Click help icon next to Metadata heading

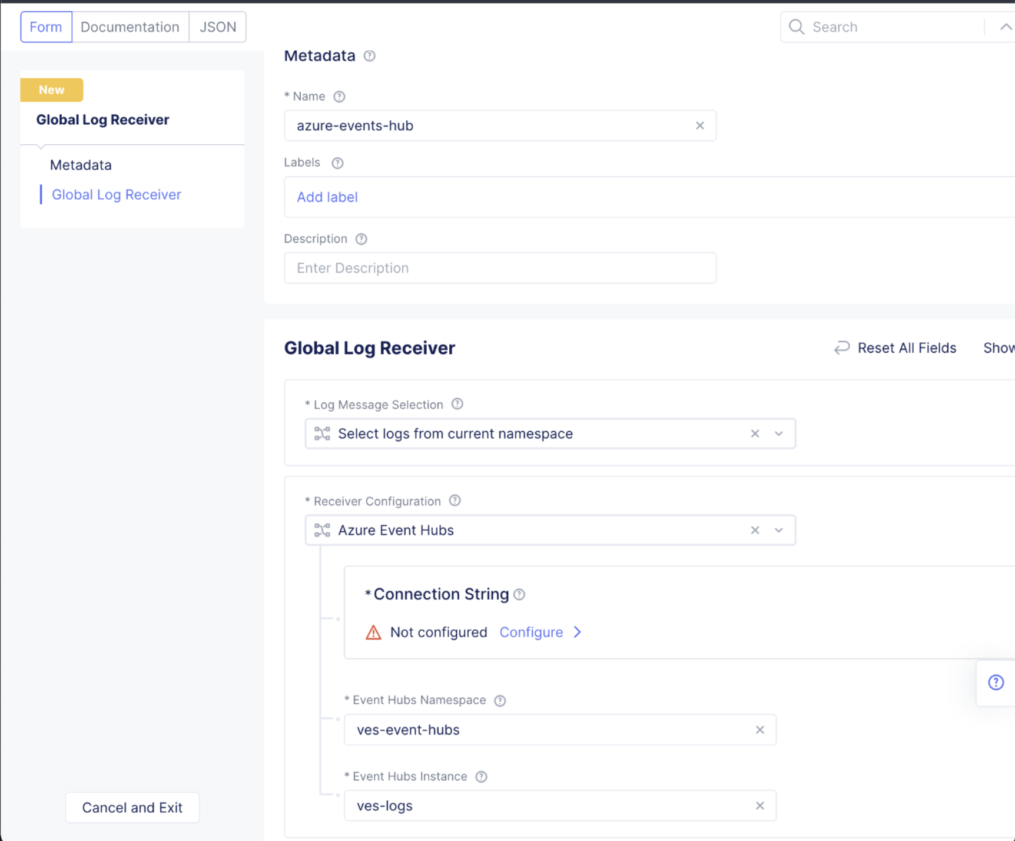tap(369, 56)
